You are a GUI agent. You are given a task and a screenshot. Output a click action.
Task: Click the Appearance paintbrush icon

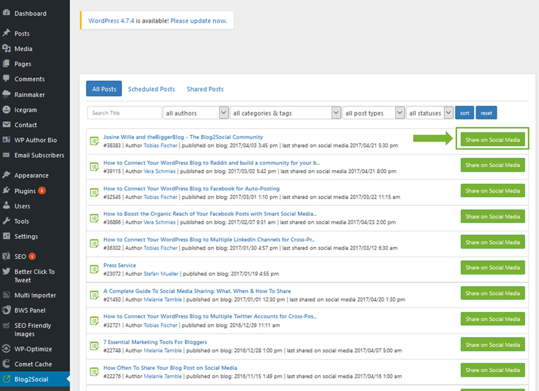click(x=6, y=175)
